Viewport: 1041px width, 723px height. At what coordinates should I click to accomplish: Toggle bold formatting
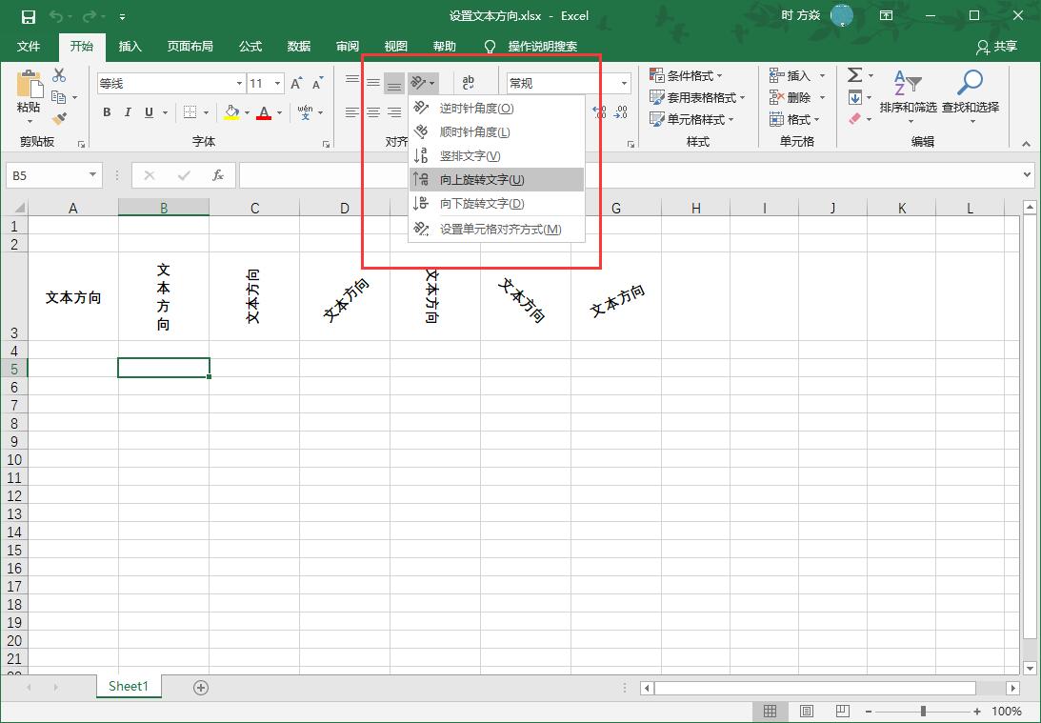(x=107, y=112)
